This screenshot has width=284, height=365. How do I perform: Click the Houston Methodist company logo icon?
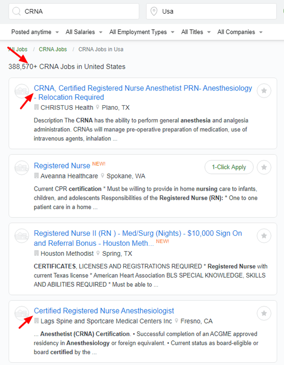[21, 236]
